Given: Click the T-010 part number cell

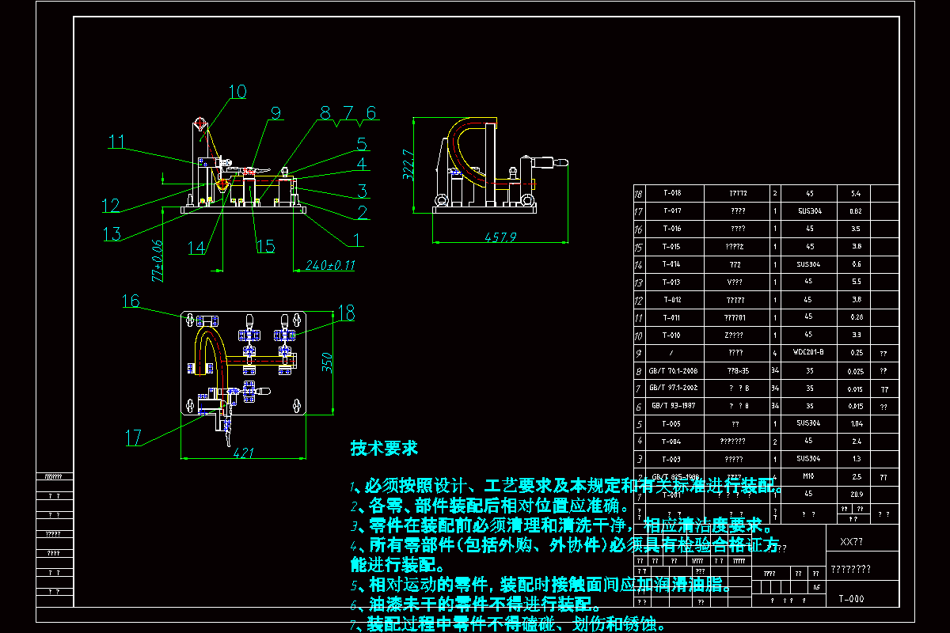Looking at the screenshot, I should [x=671, y=335].
